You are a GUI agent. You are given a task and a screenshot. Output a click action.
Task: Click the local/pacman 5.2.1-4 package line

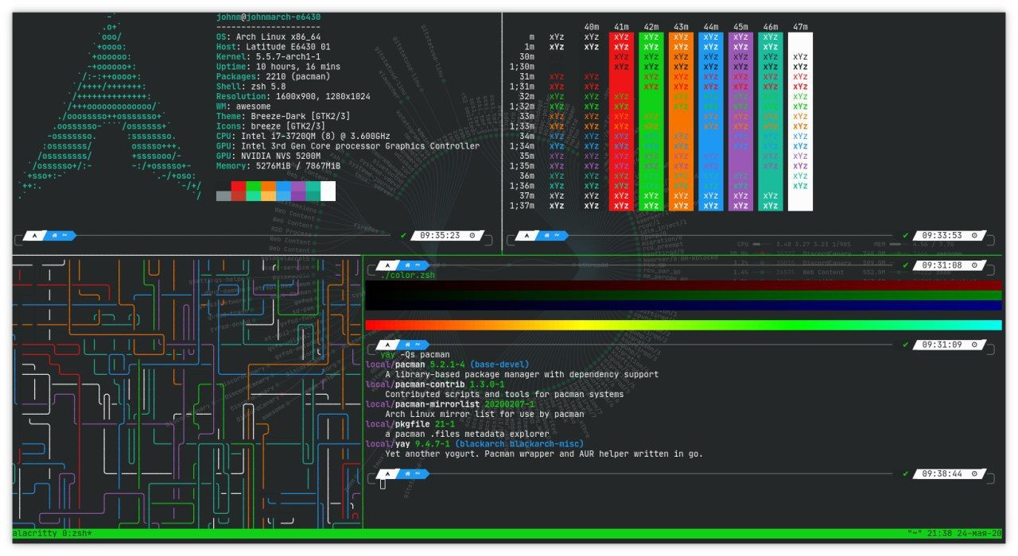pyautogui.click(x=447, y=365)
